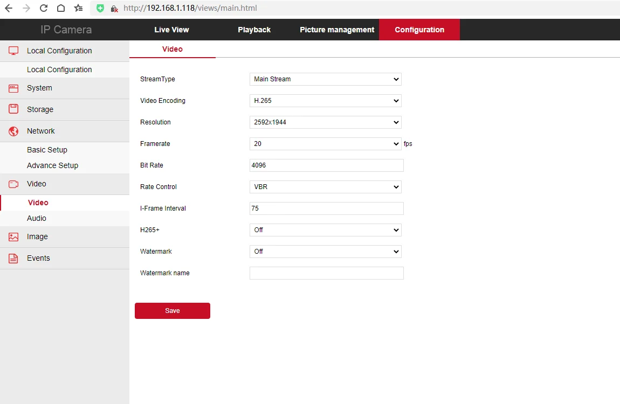Expand the Video menu section
This screenshot has width=620, height=404.
(65, 184)
